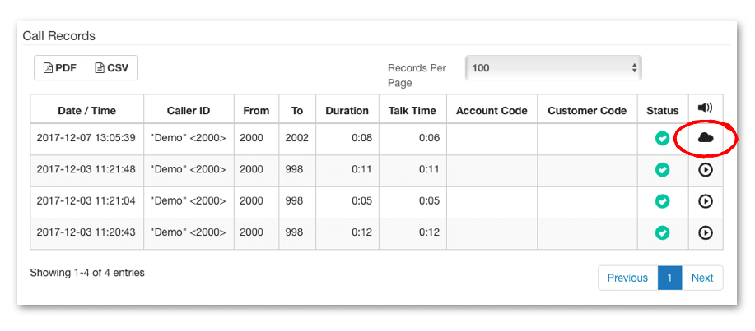Screen dimensions: 755x331
Task: Export call records as CSV
Action: pos(112,67)
